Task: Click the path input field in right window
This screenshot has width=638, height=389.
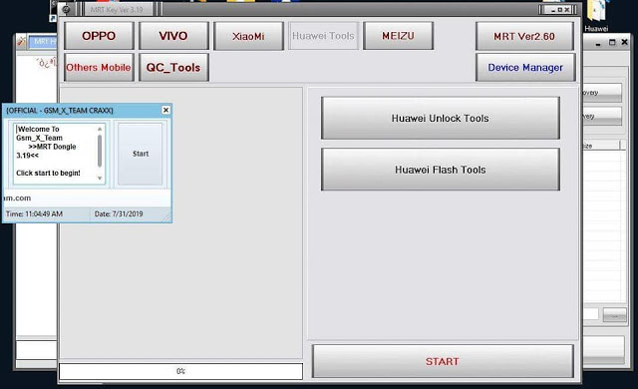Action: (x=591, y=314)
